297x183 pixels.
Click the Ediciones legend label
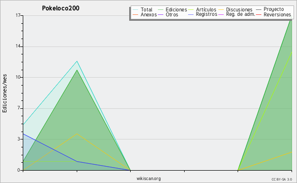(176, 9)
